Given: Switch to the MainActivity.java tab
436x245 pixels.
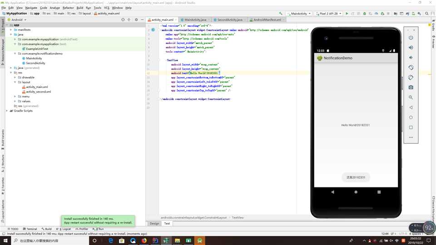Looking at the screenshot, I should point(195,20).
